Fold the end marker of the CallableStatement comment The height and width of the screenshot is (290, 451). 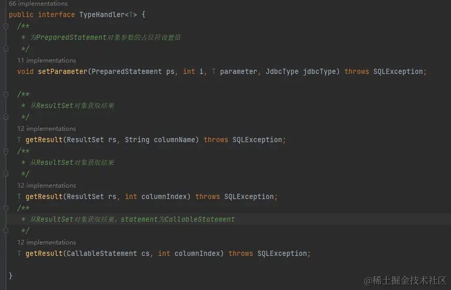coord(6,231)
